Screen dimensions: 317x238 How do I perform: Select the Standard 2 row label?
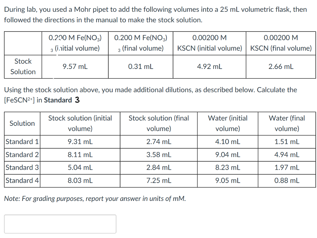22,155
